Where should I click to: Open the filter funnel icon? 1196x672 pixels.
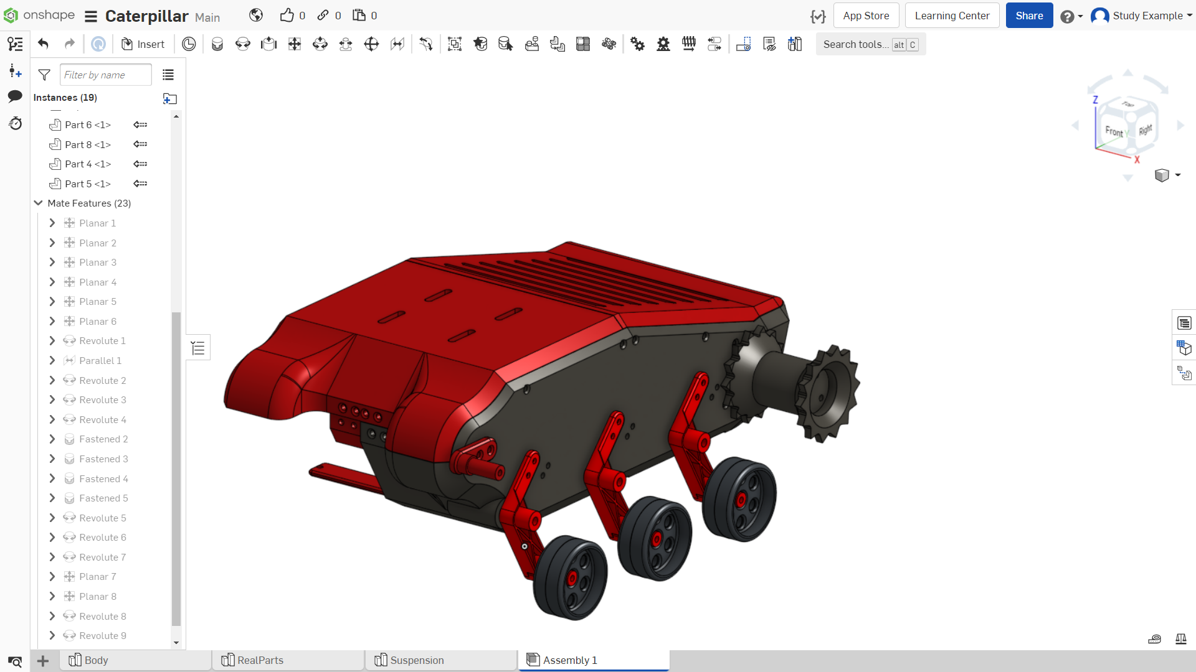[44, 75]
